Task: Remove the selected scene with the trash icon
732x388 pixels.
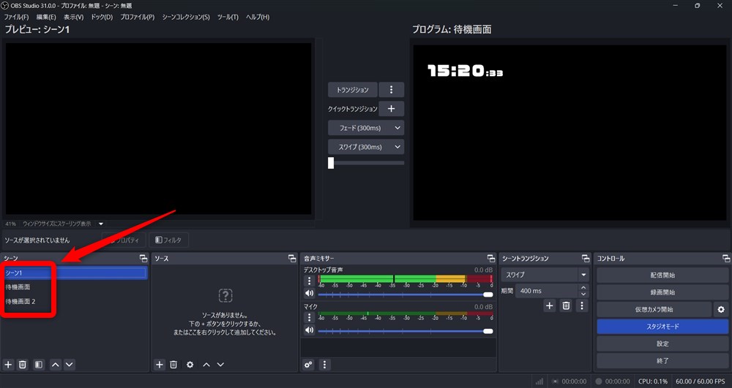Action: (x=23, y=364)
